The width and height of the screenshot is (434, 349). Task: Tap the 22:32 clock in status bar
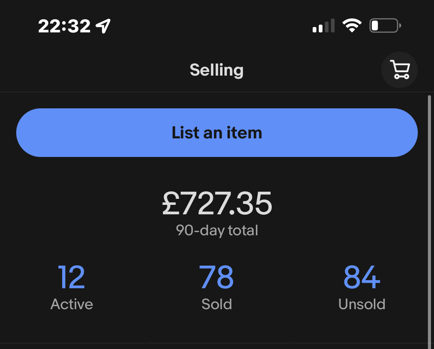click(x=65, y=26)
